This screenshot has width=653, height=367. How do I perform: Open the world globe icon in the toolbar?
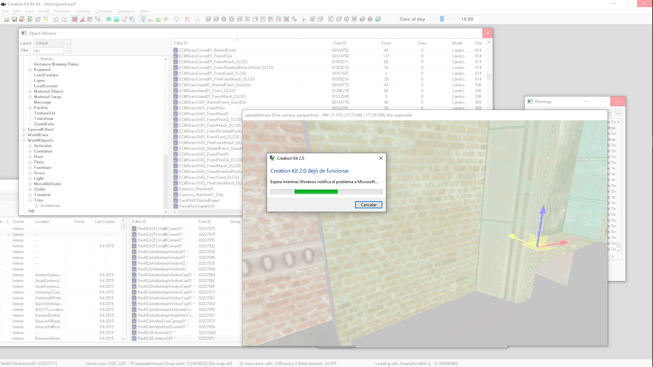point(108,19)
